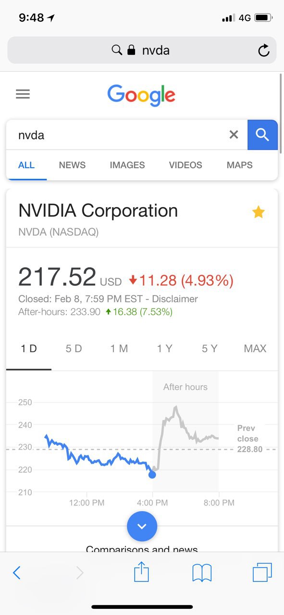284x615 pixels.
Task: Tap the blue closing-price dot on chart
Action: point(152,475)
